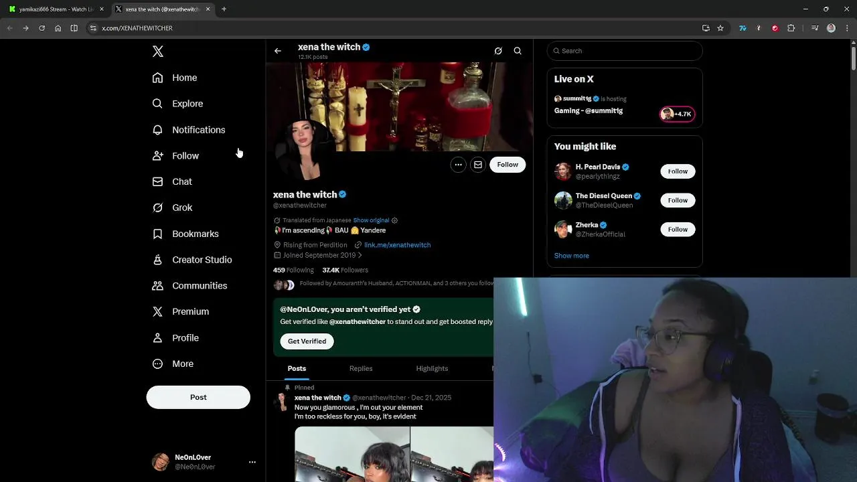This screenshot has height=482, width=857.
Task: Open a new browser tab
Action: (224, 9)
